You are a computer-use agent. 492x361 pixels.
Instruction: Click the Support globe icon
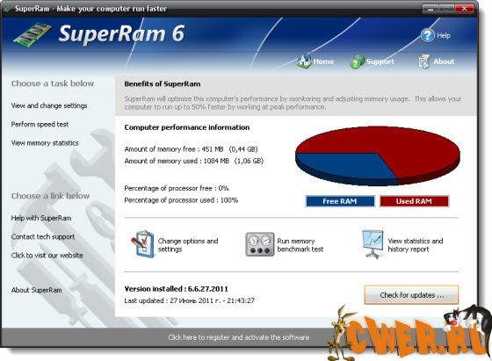pyautogui.click(x=357, y=61)
